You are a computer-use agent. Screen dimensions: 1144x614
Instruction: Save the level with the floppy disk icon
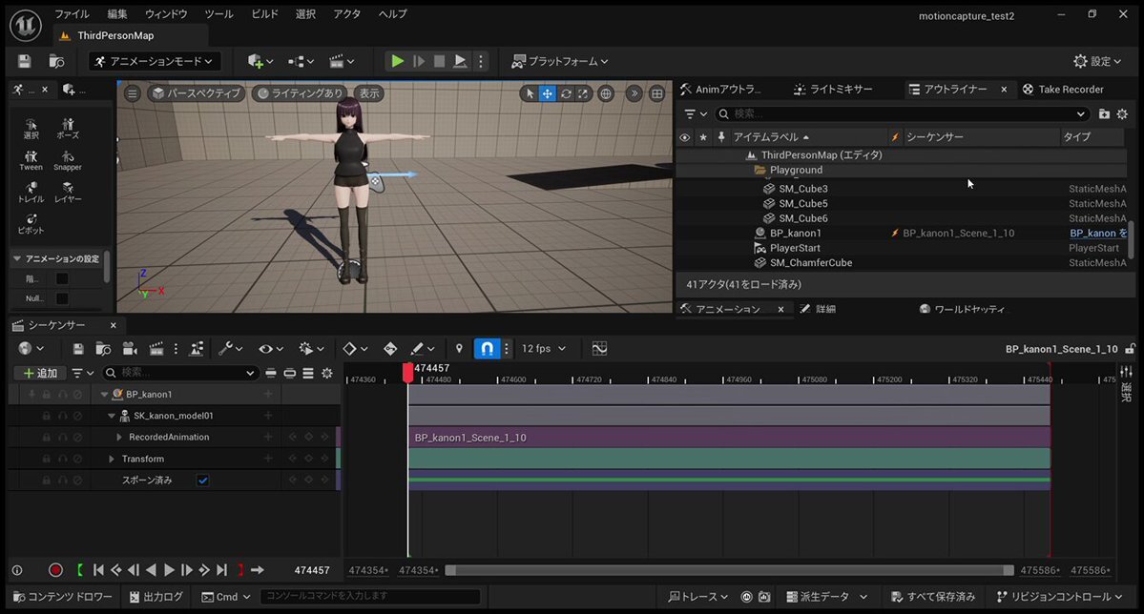click(x=25, y=61)
